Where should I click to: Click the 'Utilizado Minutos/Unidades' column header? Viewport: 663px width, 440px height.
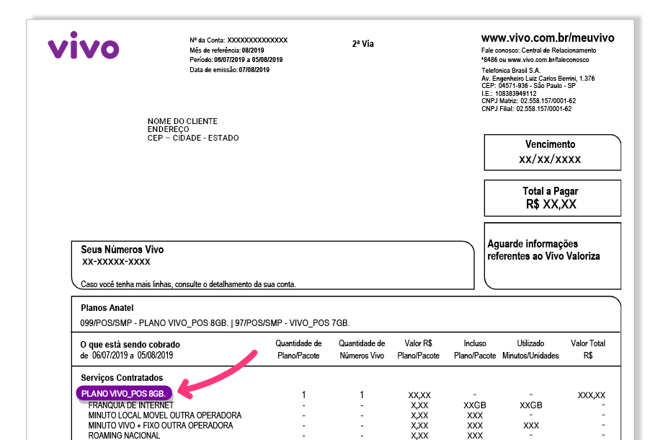530,349
